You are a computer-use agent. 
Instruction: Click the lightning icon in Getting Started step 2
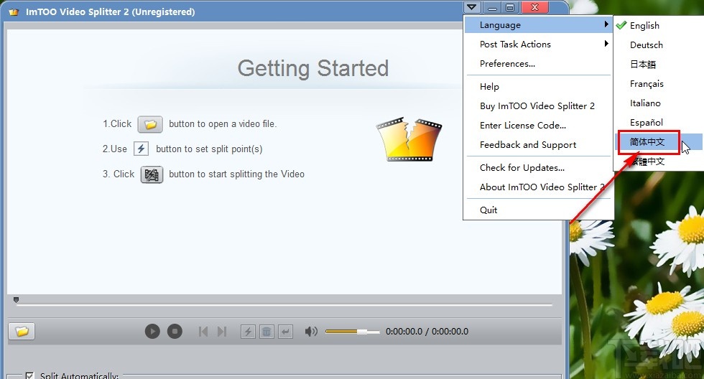coord(141,149)
